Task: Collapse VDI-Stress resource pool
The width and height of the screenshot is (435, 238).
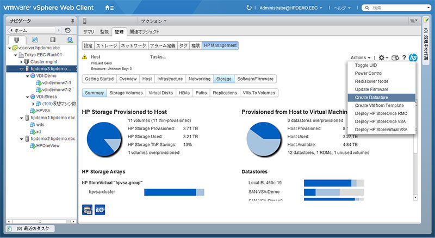Action: [x=27, y=97]
